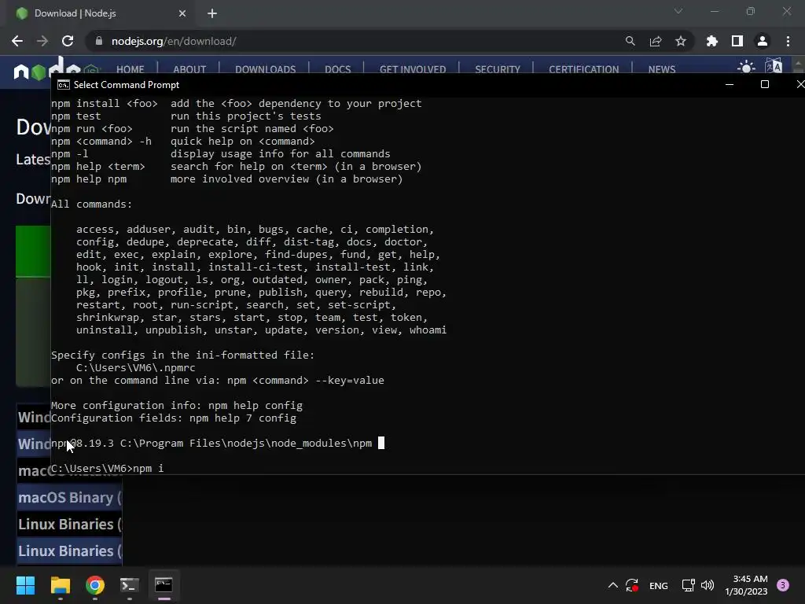Click 'More configuration info: npm help config' line

tap(177, 406)
